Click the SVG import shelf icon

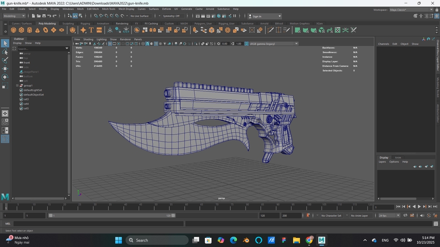point(99,30)
